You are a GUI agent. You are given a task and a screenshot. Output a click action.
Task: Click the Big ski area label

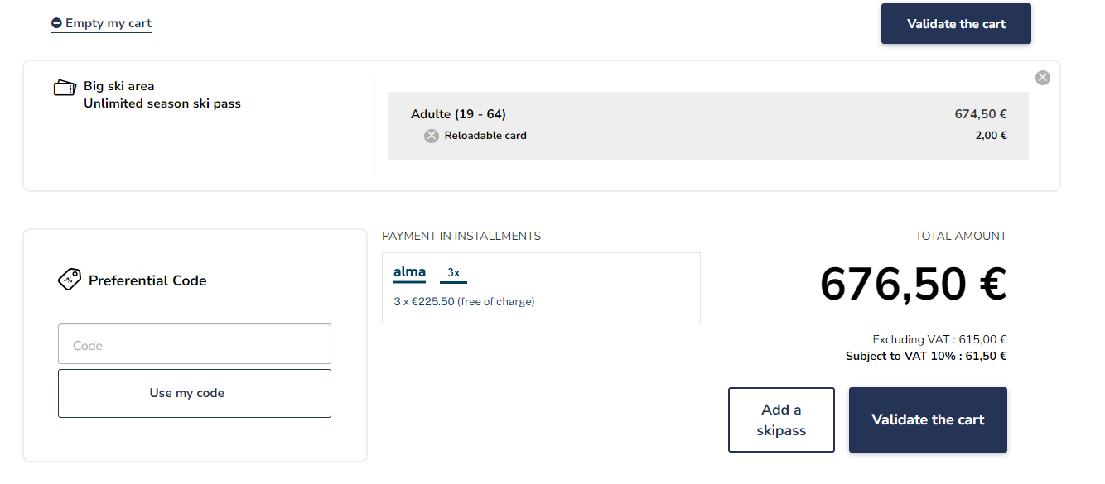tap(119, 86)
